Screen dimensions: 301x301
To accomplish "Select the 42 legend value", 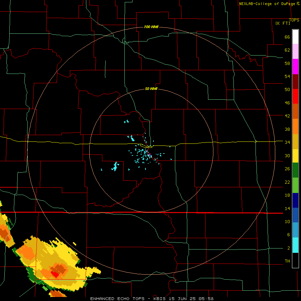I will pyautogui.click(x=287, y=116).
